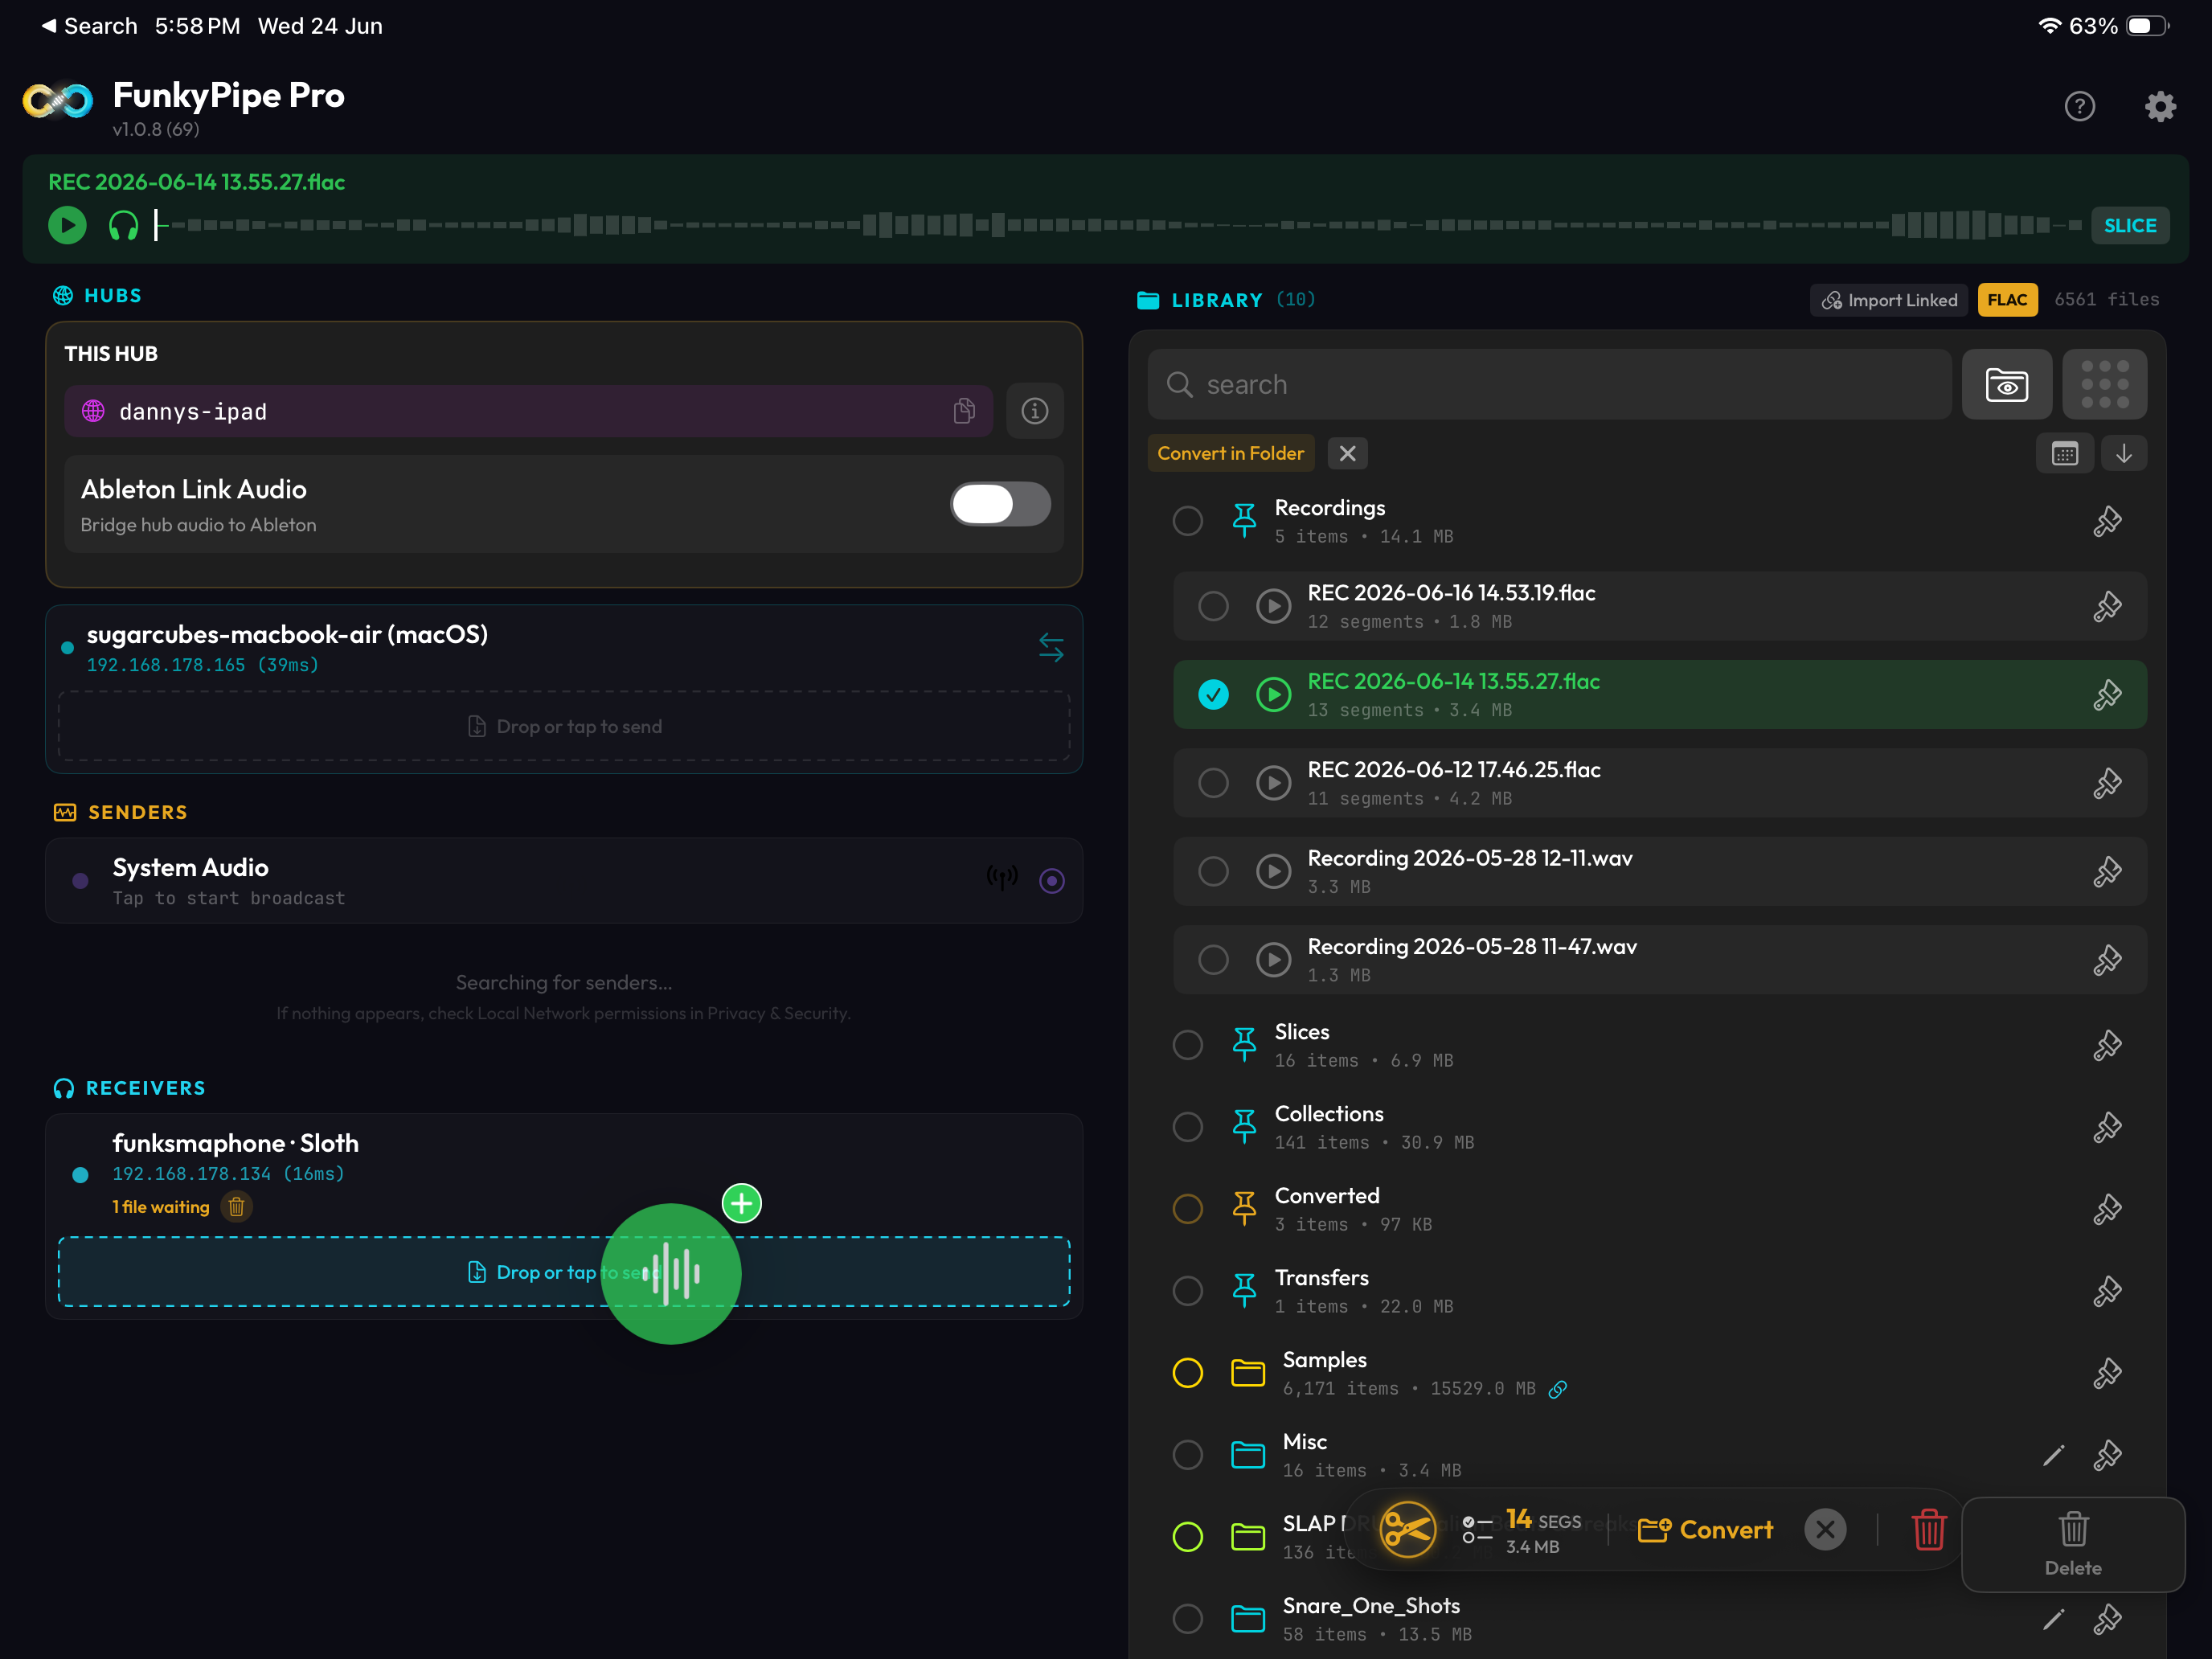Toggle System Audio record radio button

pos(1051,880)
